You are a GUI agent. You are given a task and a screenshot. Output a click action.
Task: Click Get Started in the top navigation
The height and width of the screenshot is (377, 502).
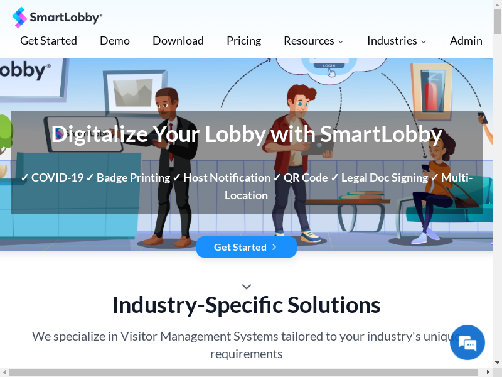[x=48, y=41]
